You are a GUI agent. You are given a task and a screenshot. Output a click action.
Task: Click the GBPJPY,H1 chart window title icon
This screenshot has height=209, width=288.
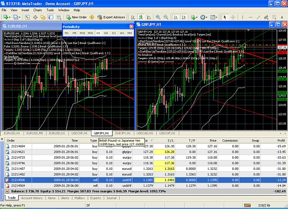pyautogui.click(x=138, y=24)
